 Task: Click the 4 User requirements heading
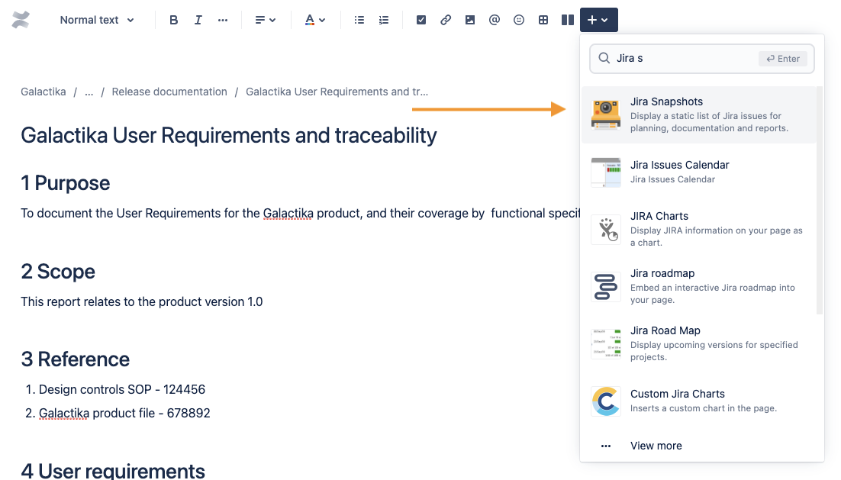pyautogui.click(x=113, y=471)
